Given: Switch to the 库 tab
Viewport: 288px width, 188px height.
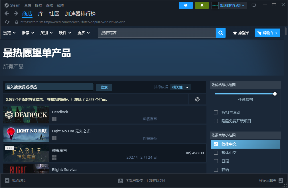Looking at the screenshot, I should tap(41, 14).
